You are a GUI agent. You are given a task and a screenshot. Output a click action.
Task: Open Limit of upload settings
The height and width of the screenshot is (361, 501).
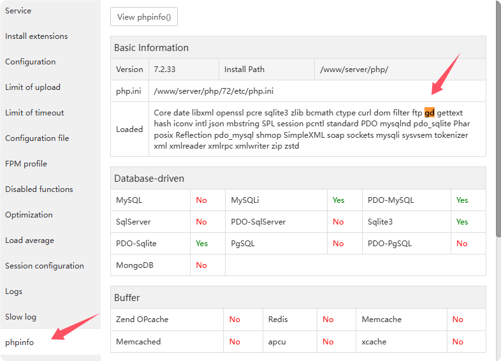[x=33, y=87]
